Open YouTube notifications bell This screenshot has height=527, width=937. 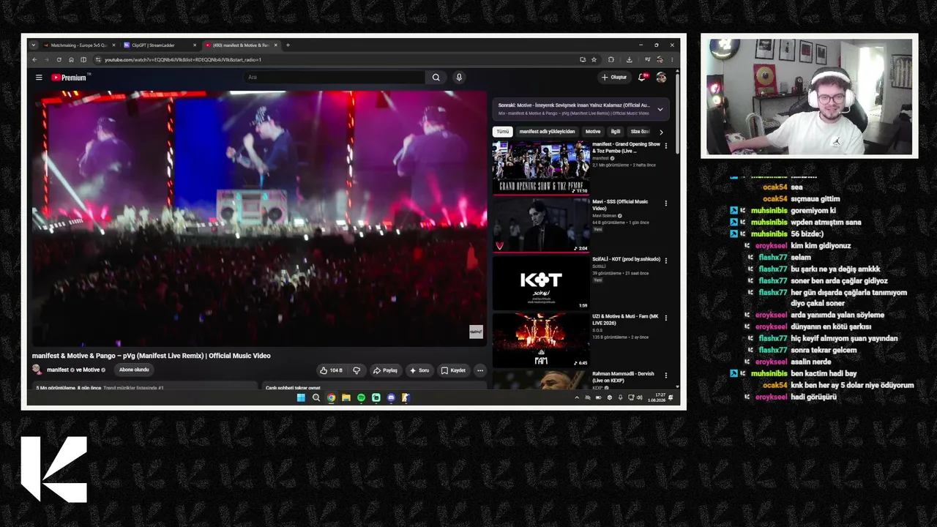click(x=642, y=78)
